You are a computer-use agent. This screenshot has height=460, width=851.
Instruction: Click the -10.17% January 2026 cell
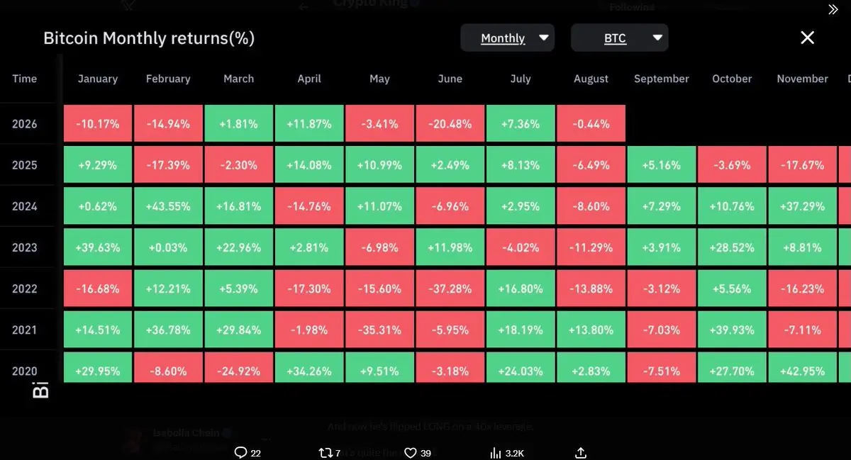(98, 124)
